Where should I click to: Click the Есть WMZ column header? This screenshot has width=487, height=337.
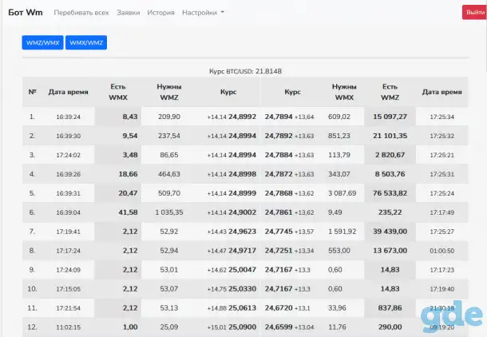(390, 92)
